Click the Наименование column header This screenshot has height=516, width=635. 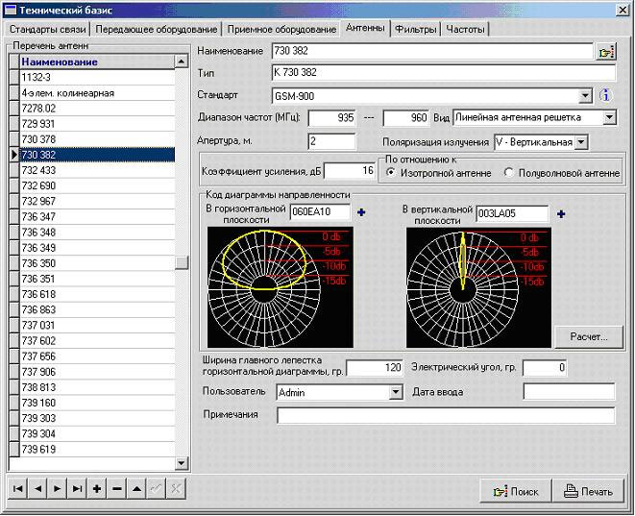[97, 61]
